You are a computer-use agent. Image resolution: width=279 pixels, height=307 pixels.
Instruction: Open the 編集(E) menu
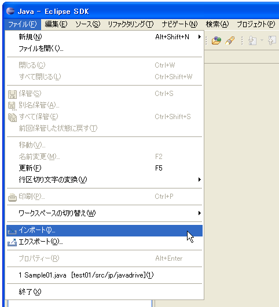56,24
